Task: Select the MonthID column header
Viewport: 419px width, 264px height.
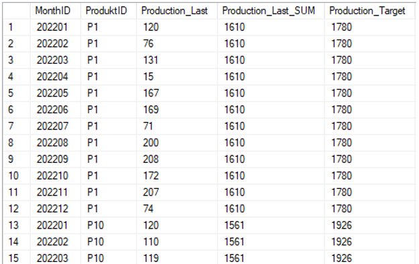Action: coord(56,11)
